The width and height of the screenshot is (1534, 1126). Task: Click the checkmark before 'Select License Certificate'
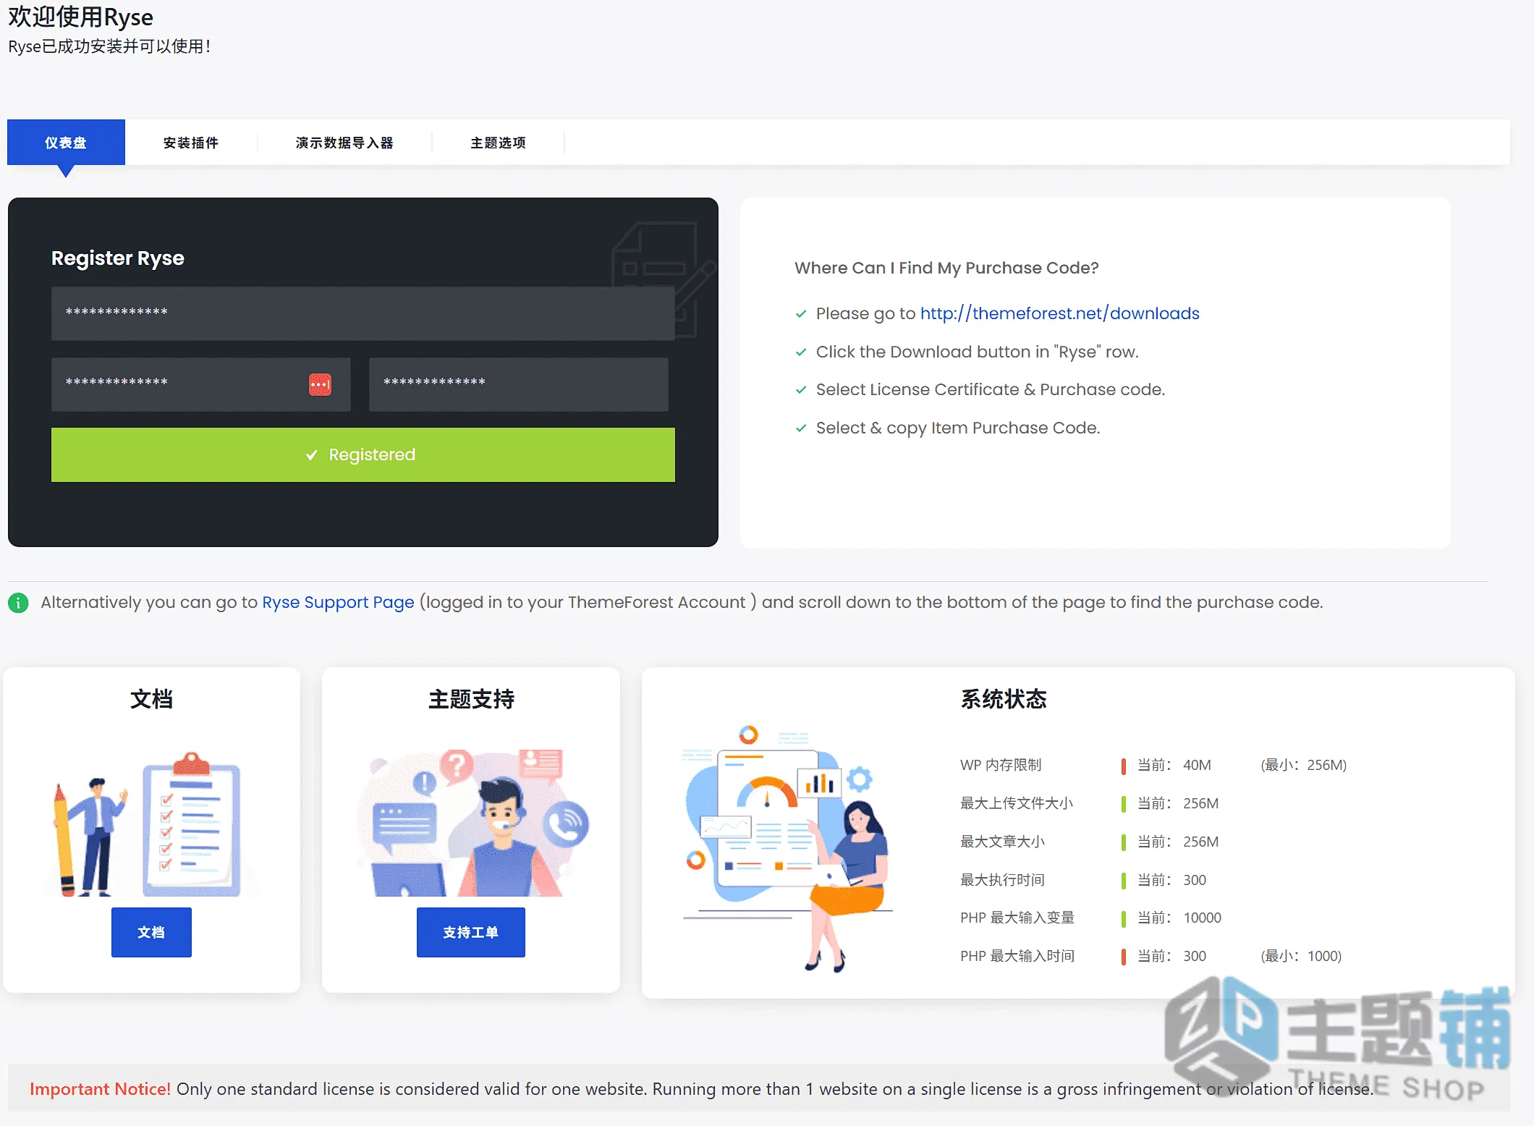click(x=801, y=390)
